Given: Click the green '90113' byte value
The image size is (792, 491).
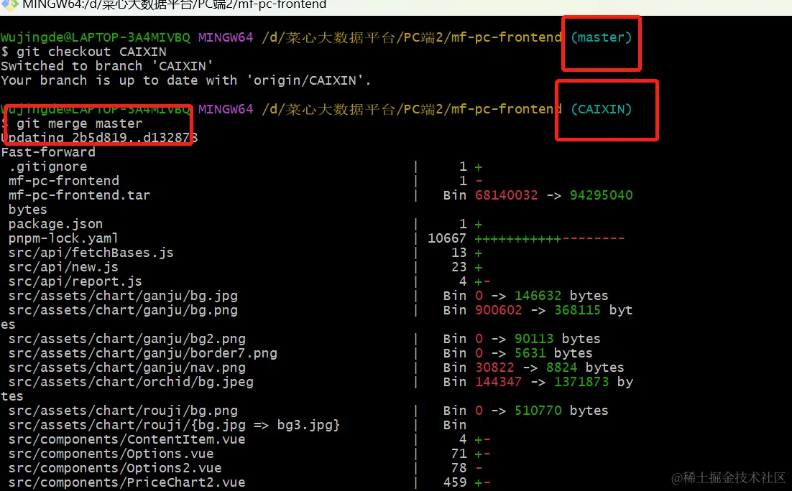Looking at the screenshot, I should point(534,339).
